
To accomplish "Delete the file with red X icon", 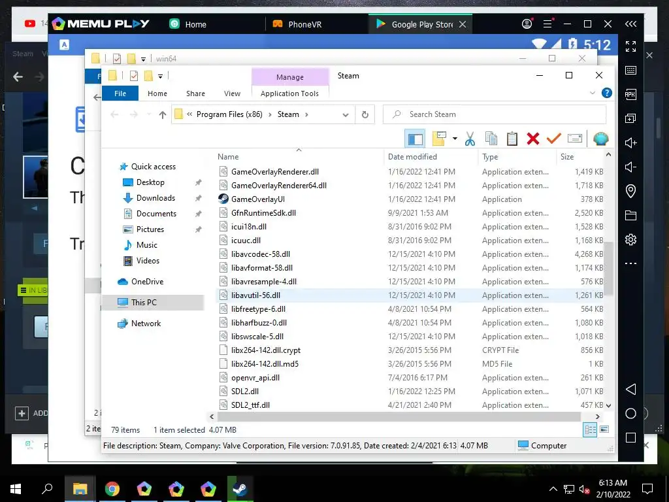I will (533, 139).
